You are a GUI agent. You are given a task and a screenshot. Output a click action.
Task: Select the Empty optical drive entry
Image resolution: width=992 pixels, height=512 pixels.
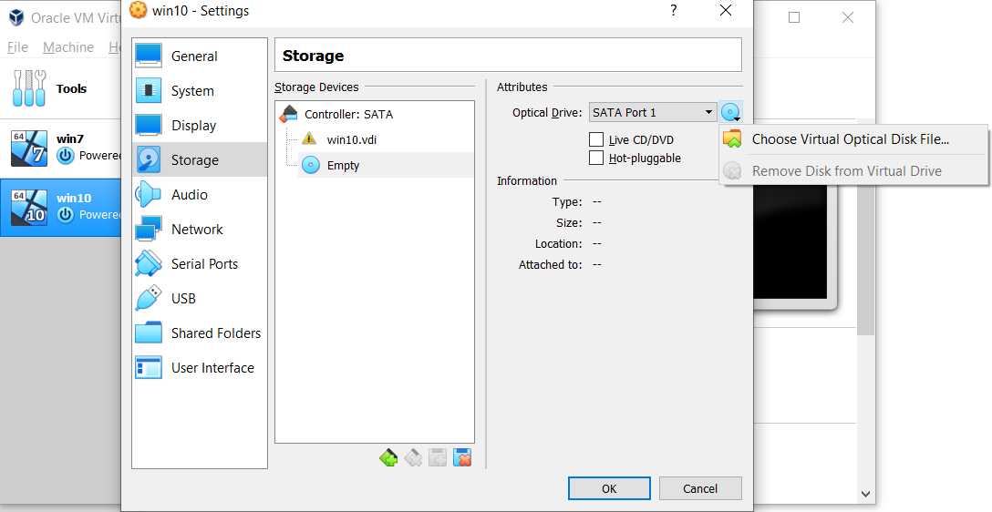pyautogui.click(x=386, y=166)
